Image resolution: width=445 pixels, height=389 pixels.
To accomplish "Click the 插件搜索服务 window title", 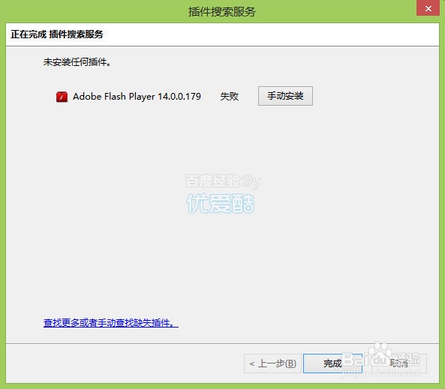I will 222,12.
